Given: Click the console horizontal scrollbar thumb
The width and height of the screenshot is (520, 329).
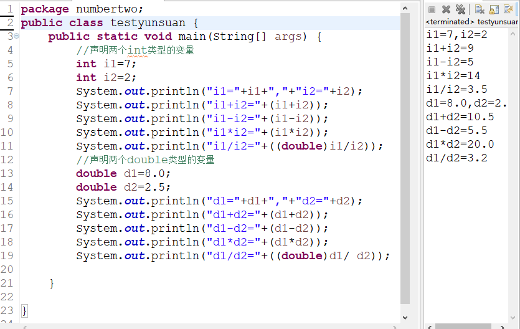Looking at the screenshot, I should [463, 327].
